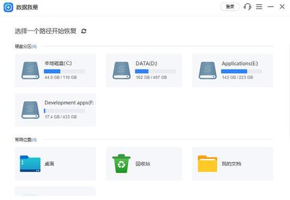Click the D: drive usage bar
Screen dimensions: 290x200
155,71
